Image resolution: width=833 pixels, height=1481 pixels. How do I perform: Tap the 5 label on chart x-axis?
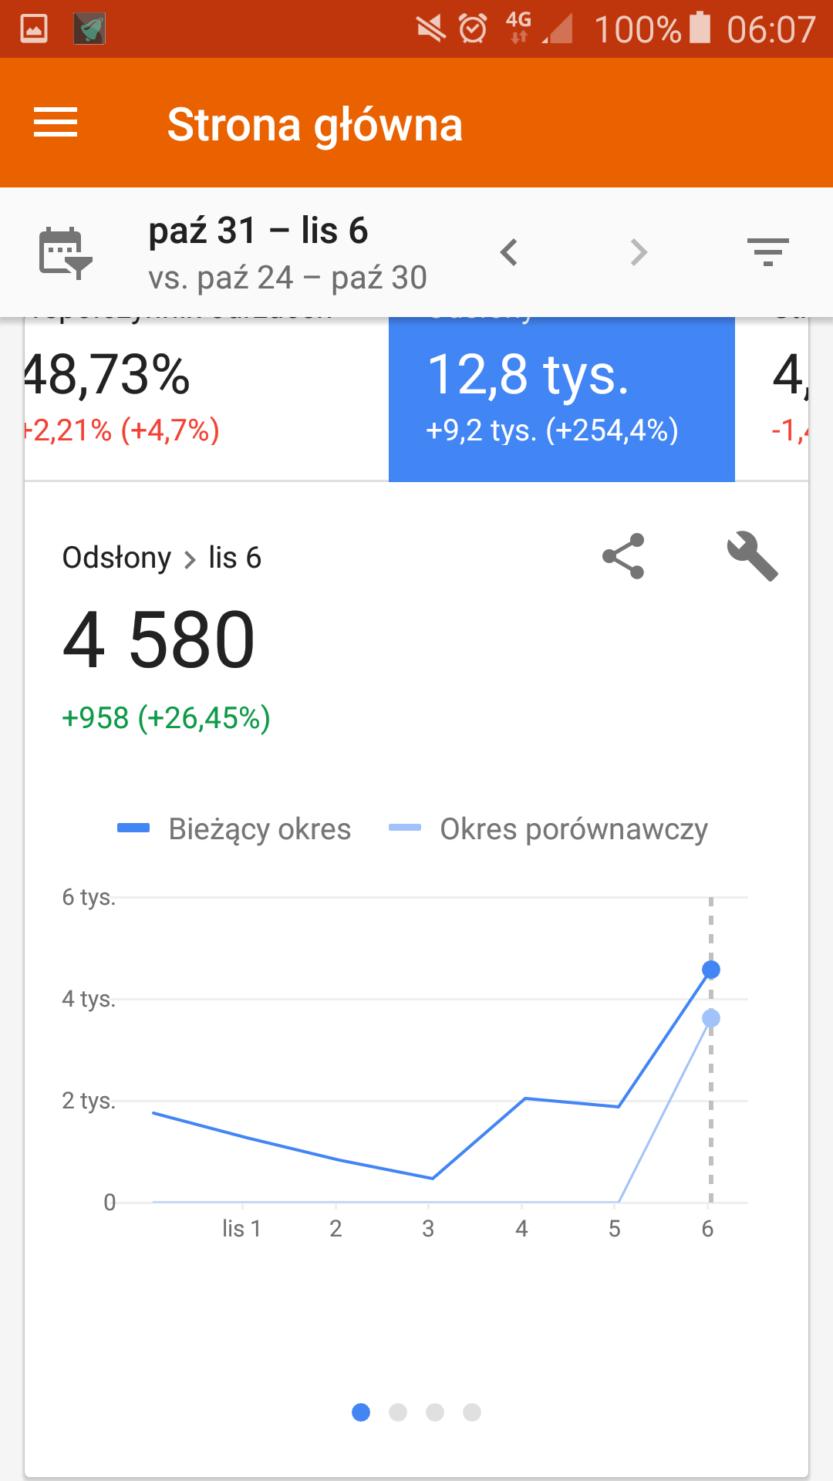615,1228
